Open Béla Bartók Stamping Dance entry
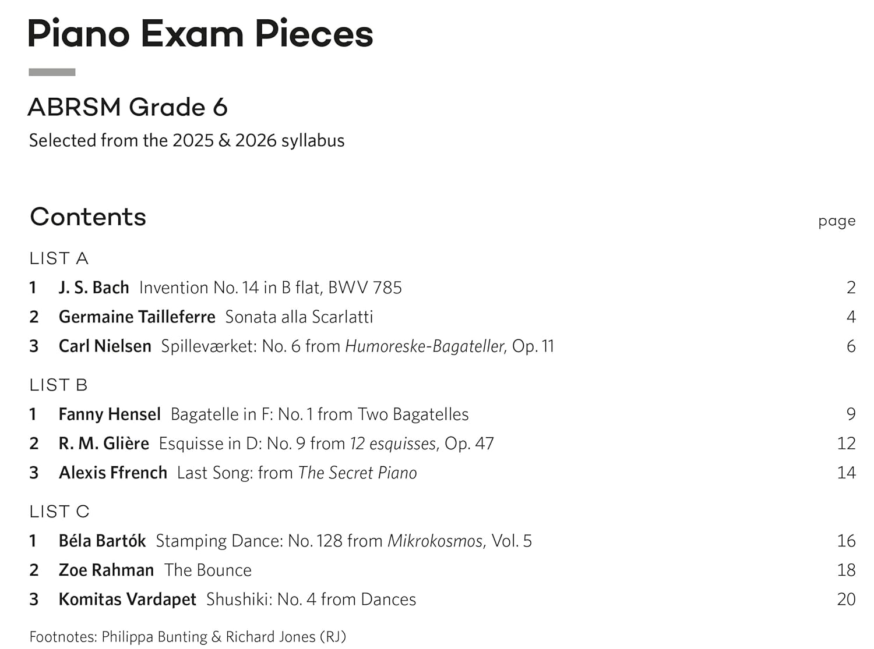This screenshot has height=649, width=874. tap(443, 541)
